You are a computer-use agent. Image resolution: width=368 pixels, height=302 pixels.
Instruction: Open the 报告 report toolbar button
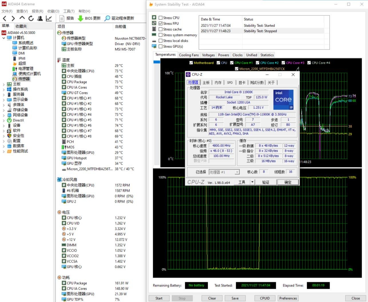point(67,18)
